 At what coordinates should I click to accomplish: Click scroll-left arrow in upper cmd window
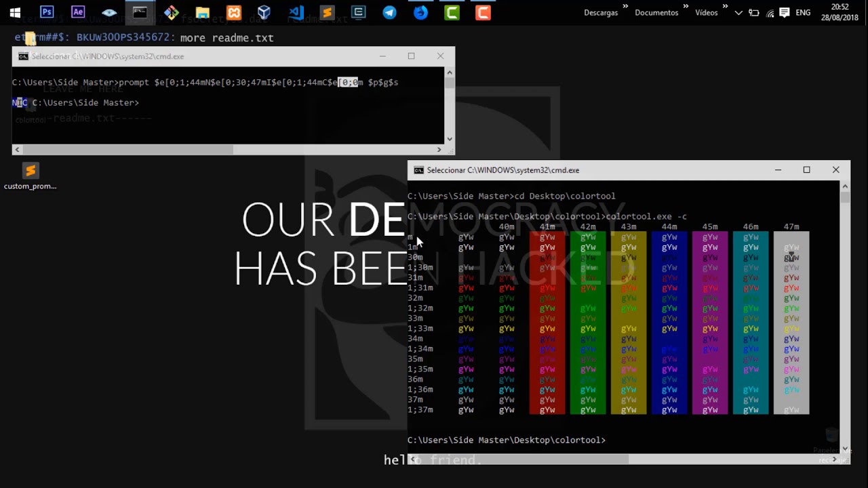(x=17, y=149)
